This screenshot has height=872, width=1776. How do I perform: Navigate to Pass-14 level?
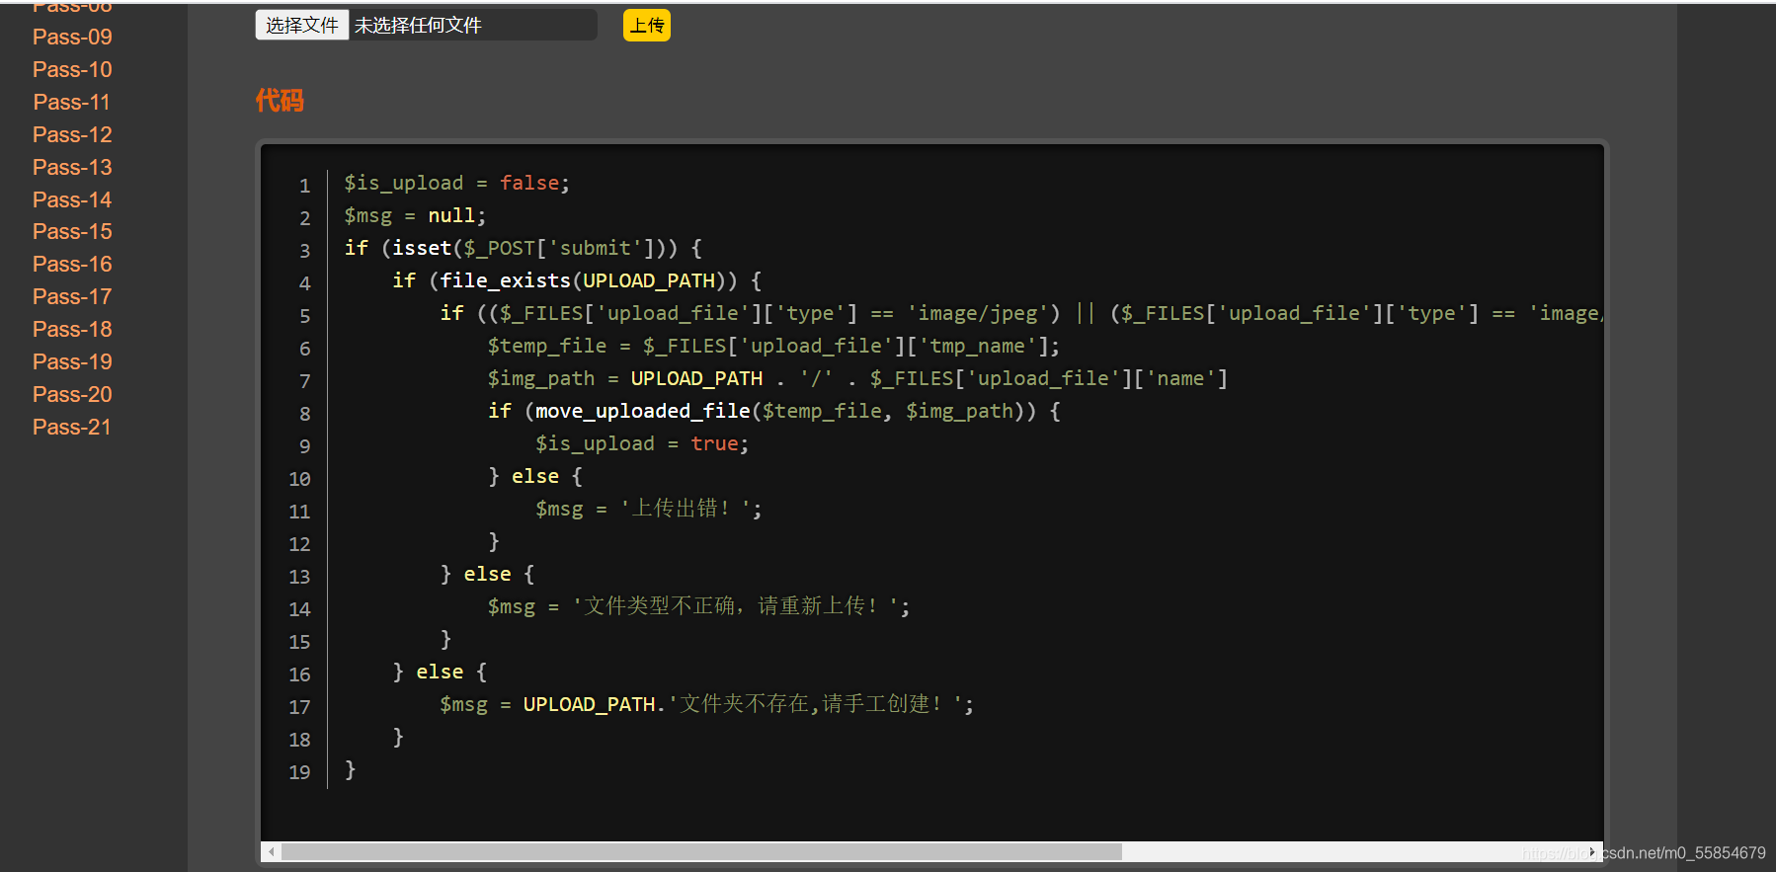(72, 199)
